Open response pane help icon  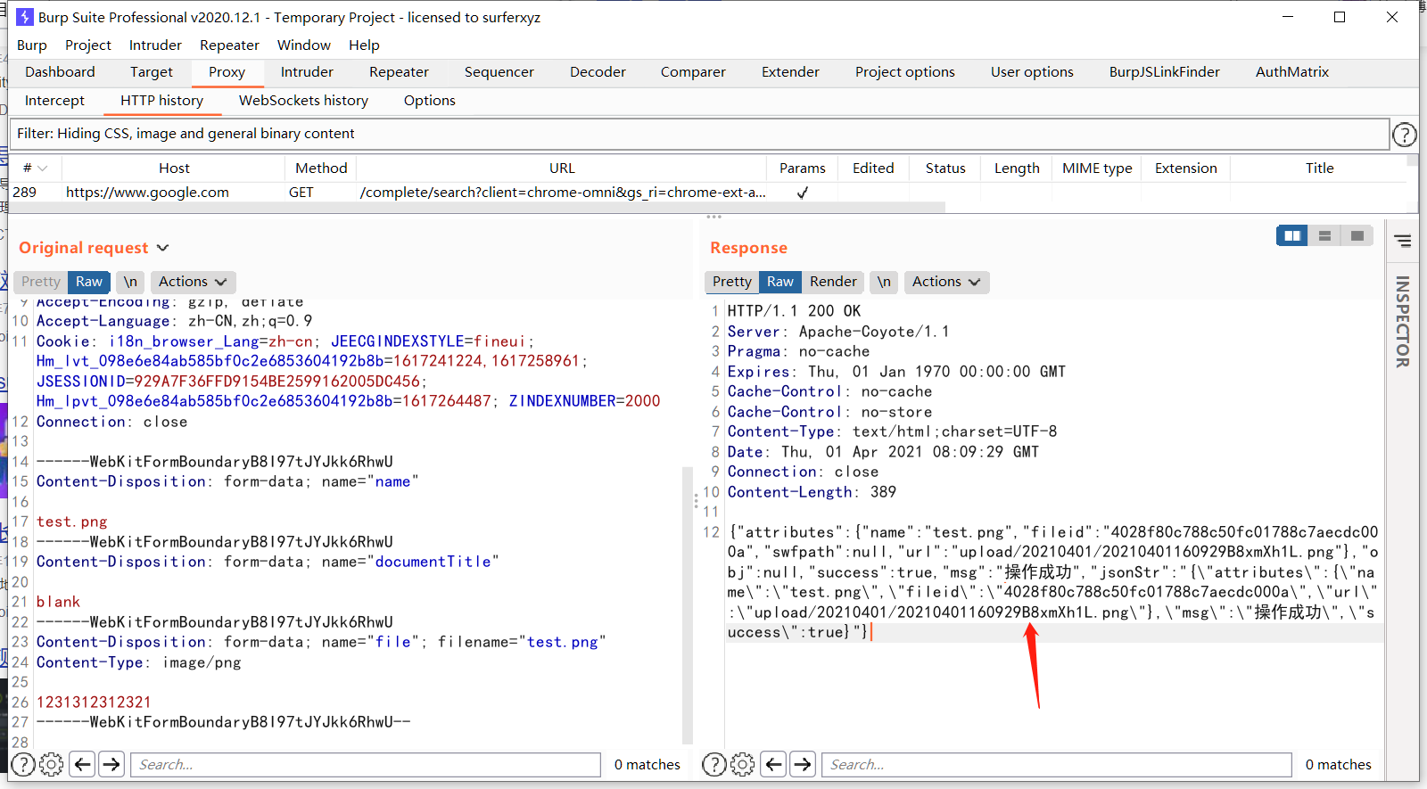714,764
